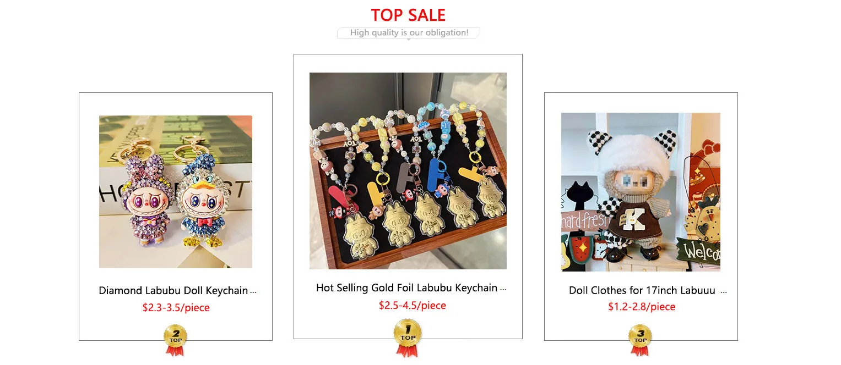Open the Diamond Labubu Doll Keychain photo
The image size is (841, 365).
point(176,192)
